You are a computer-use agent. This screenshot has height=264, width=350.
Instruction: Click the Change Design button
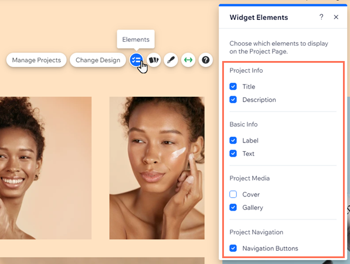[98, 60]
